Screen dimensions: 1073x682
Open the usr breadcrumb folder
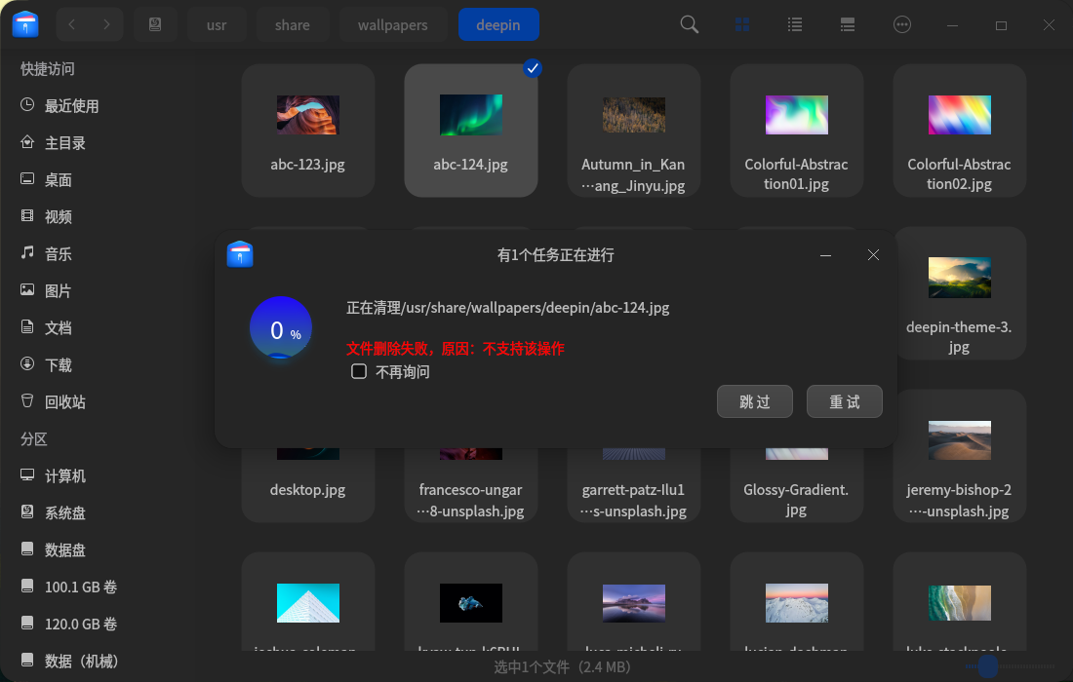pos(217,24)
